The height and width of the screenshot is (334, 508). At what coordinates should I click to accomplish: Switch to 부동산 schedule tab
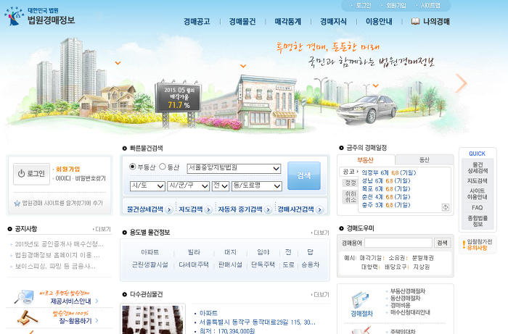[x=366, y=159]
